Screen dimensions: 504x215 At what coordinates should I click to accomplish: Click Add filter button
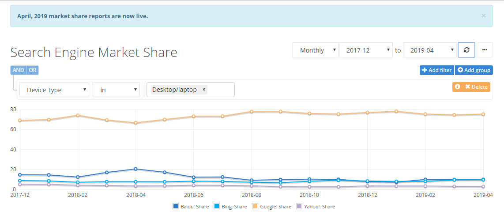437,70
